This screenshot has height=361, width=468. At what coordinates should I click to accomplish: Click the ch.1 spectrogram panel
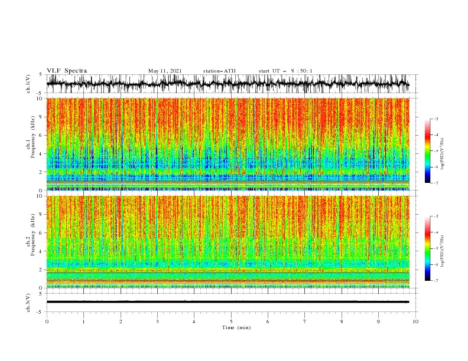tap(227, 144)
